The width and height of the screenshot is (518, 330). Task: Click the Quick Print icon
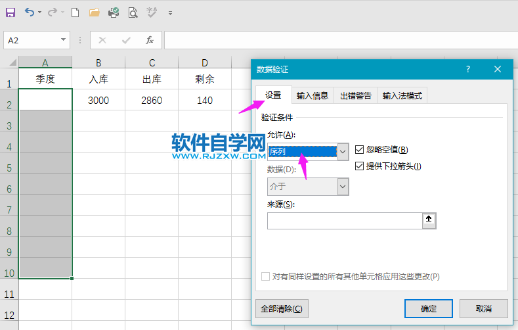[114, 12]
